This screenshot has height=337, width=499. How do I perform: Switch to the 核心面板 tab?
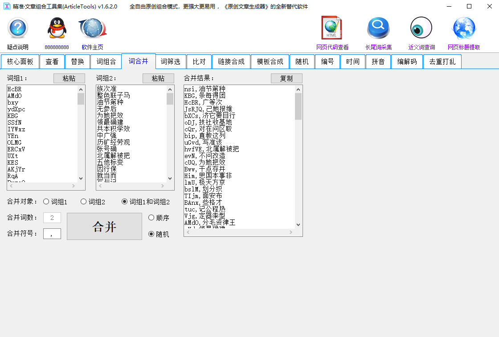(x=20, y=61)
